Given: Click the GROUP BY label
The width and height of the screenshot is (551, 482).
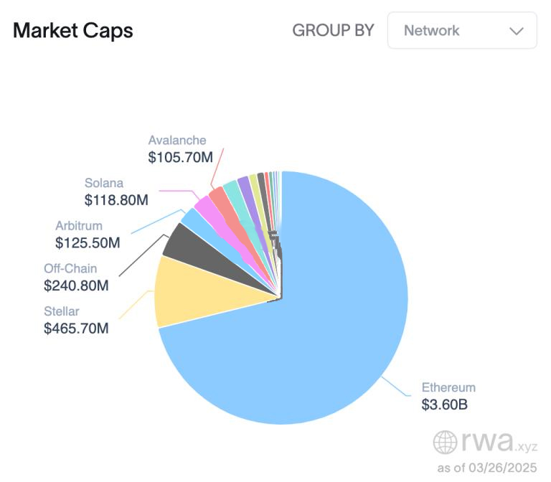Looking at the screenshot, I should pos(333,30).
